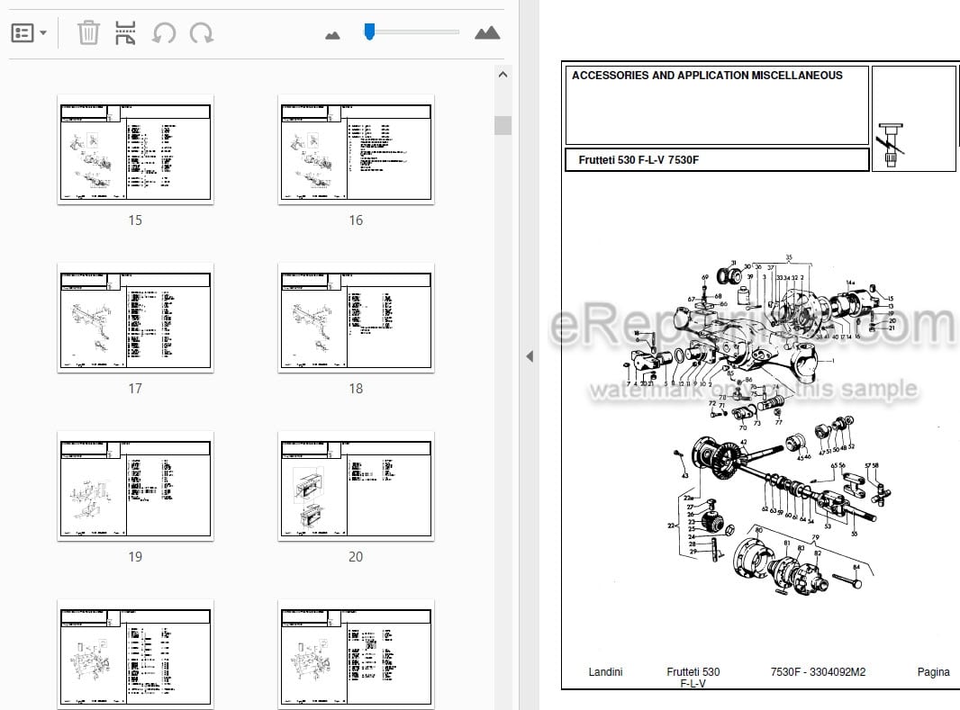Rotate page counterclockwise
Image resolution: width=960 pixels, height=710 pixels.
tap(164, 33)
